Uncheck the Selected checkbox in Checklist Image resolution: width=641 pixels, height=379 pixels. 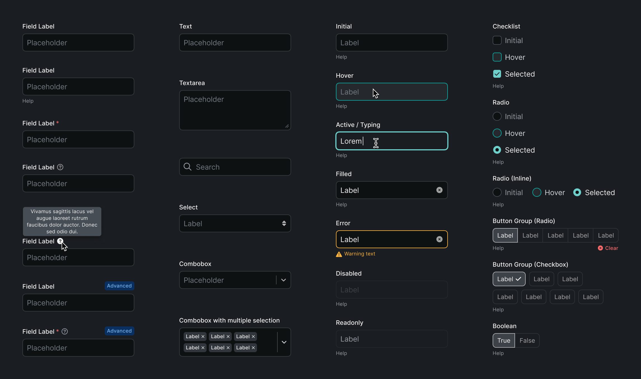point(497,74)
